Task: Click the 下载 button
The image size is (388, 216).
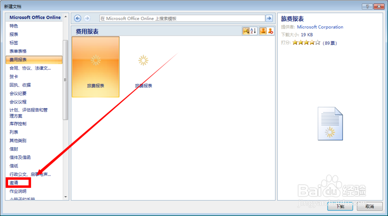Action: coord(340,206)
